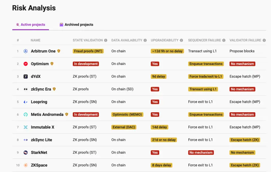The height and width of the screenshot is (172, 271).
Task: Click the UPGRADEABILITY column header
Action: 164,40
